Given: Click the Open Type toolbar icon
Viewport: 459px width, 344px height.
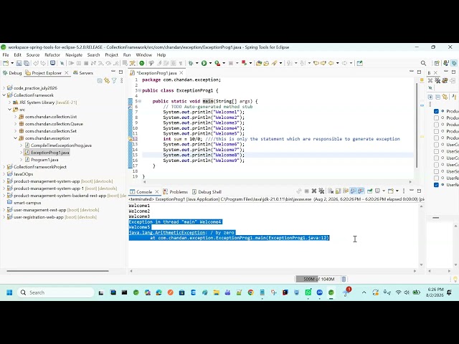Looking at the screenshot, I should pos(259,63).
